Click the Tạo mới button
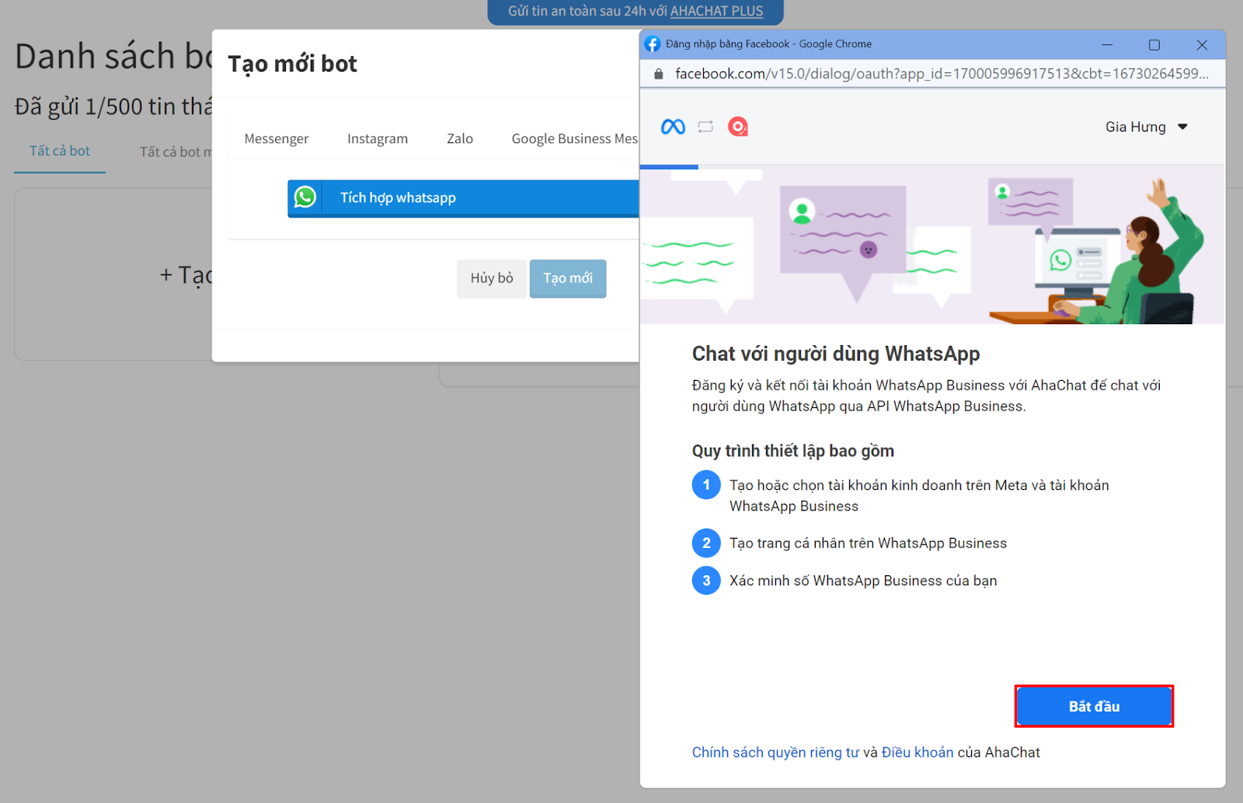 (x=568, y=278)
